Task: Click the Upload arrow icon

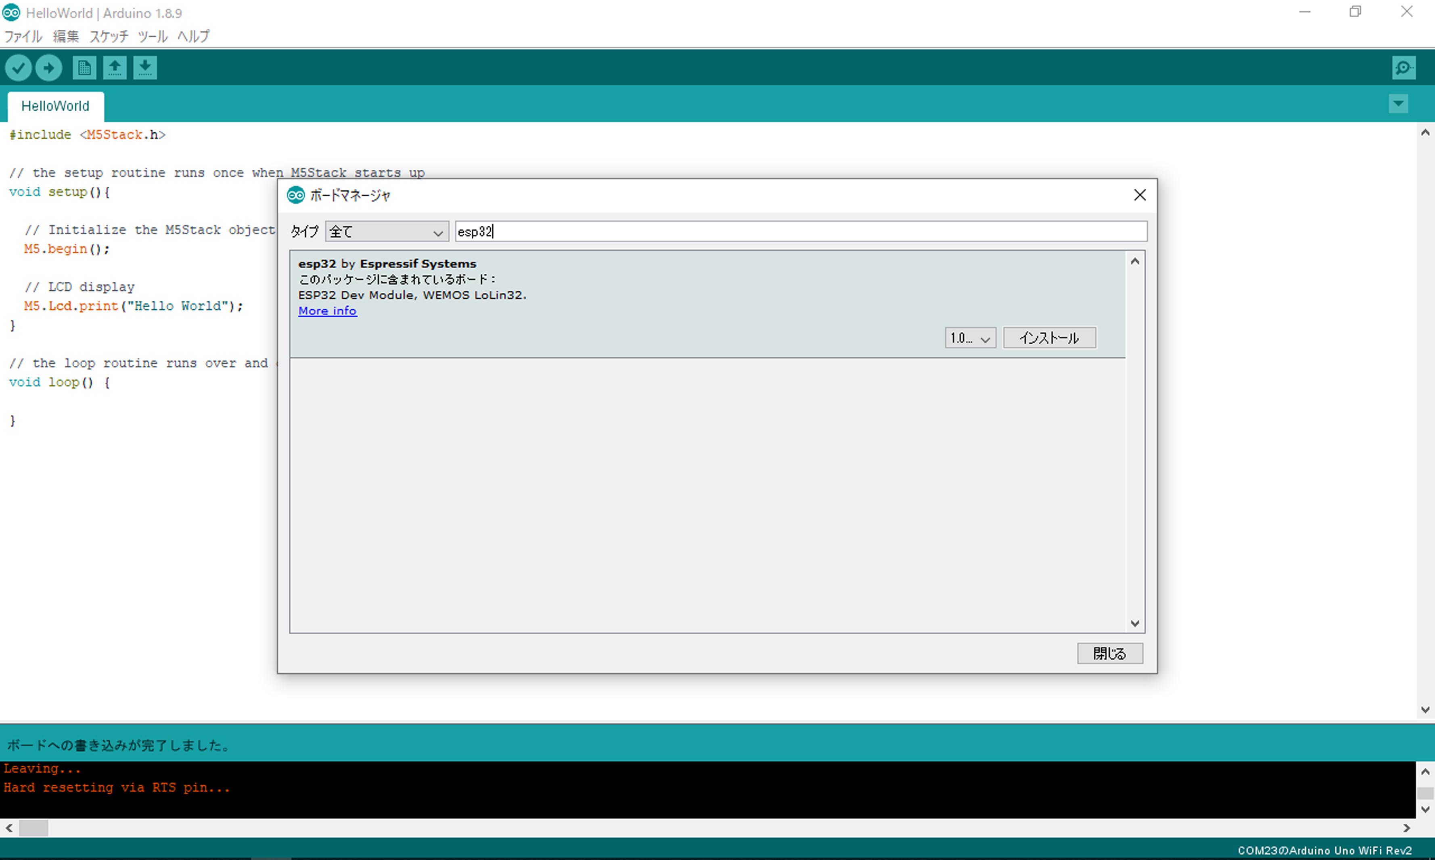Action: [49, 68]
